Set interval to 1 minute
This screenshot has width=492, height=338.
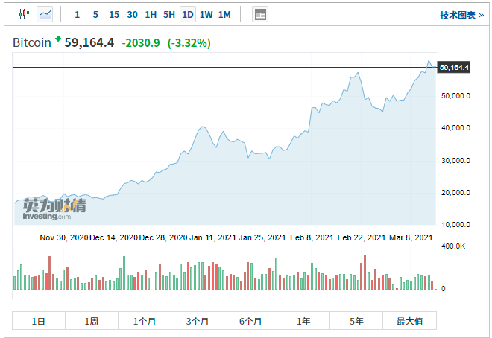pyautogui.click(x=78, y=14)
